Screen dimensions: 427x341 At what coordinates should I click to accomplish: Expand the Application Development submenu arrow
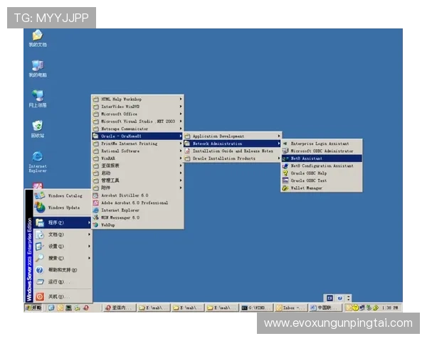coord(278,136)
